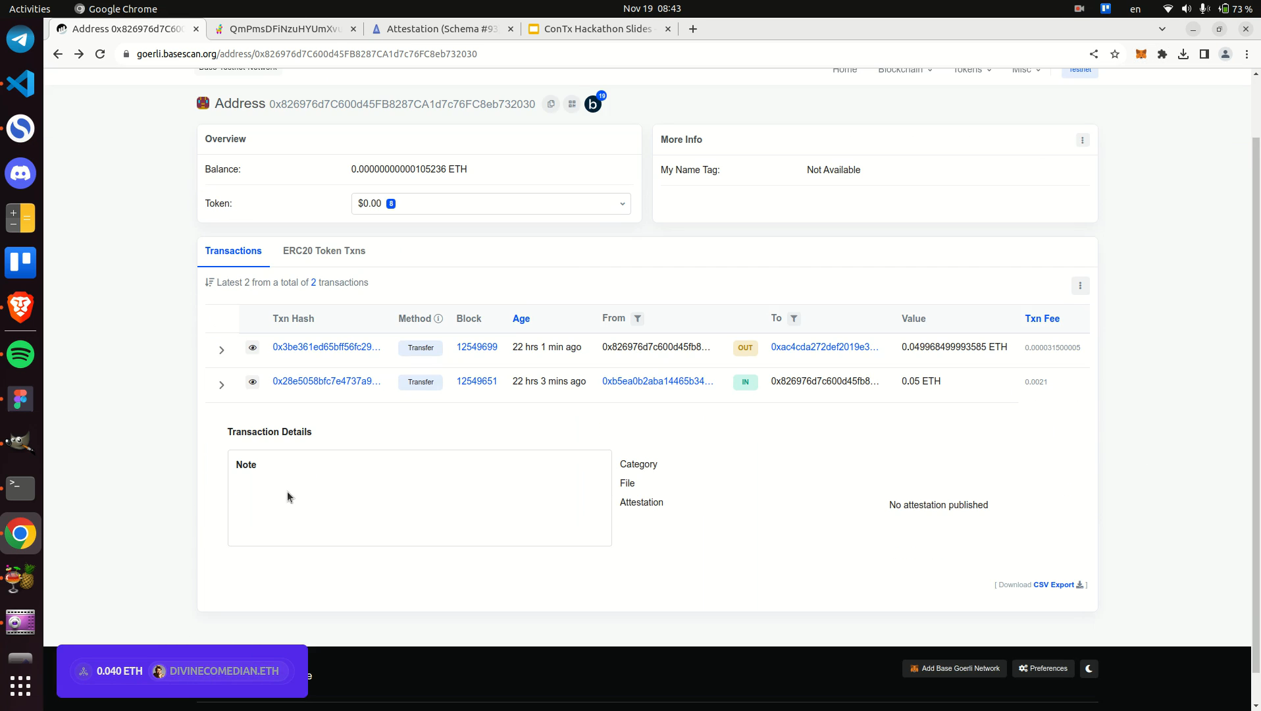Open the transactions table options menu
Image resolution: width=1261 pixels, height=711 pixels.
[1080, 286]
